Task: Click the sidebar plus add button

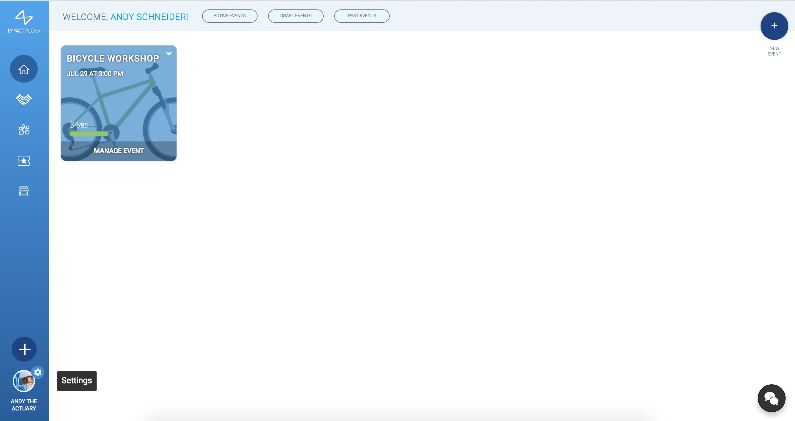Action: (x=24, y=349)
